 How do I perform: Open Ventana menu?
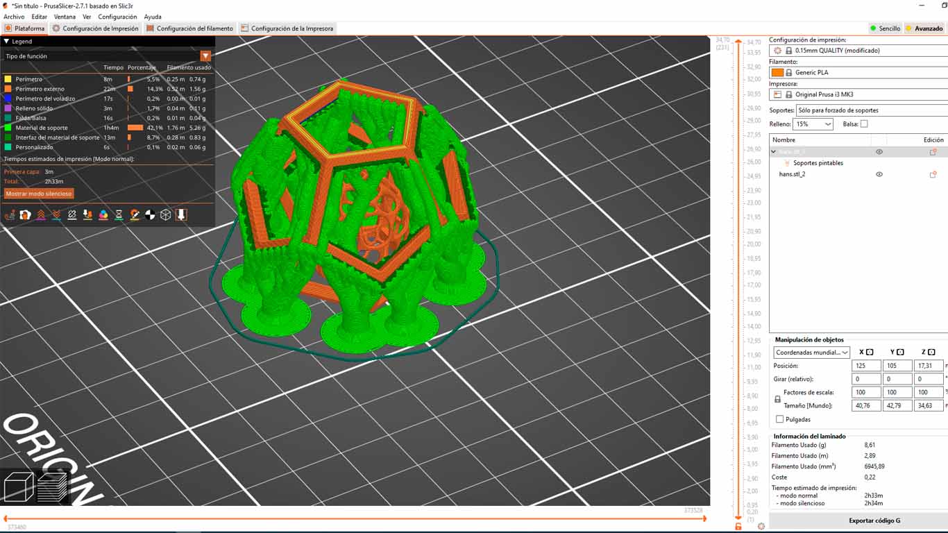point(65,17)
